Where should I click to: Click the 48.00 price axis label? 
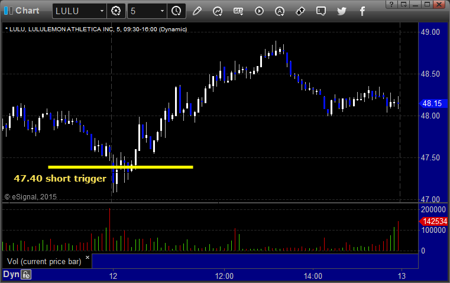(430, 116)
